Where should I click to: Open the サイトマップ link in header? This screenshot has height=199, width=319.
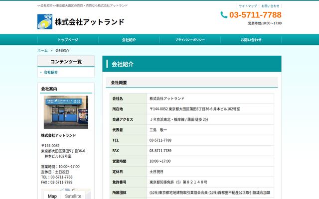click(248, 6)
